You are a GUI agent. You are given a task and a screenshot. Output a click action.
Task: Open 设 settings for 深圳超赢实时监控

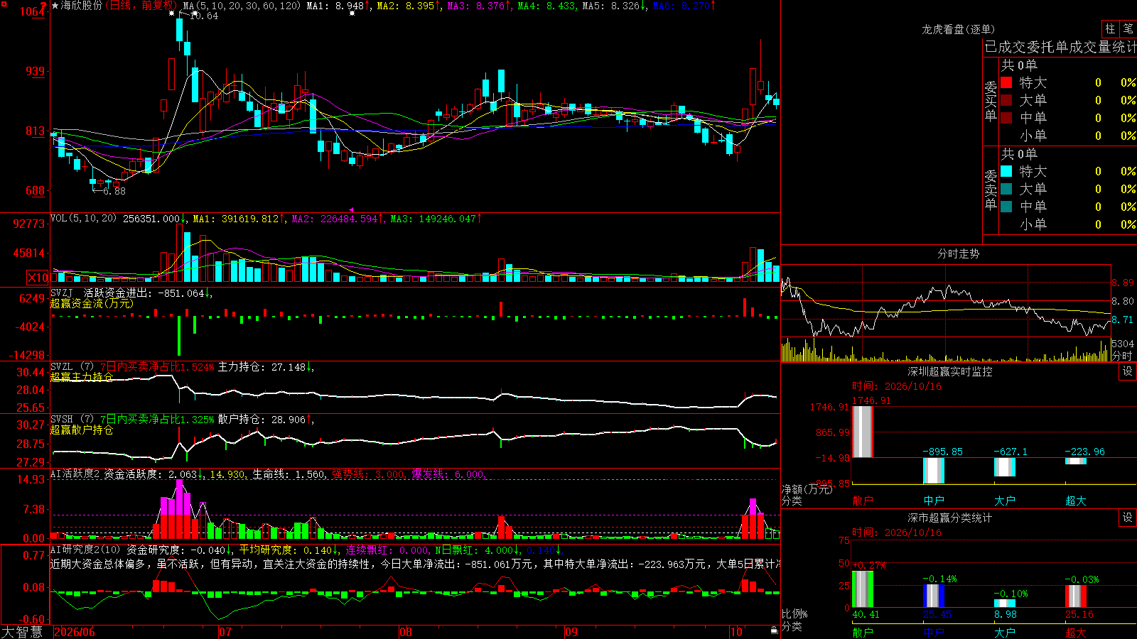1128,371
